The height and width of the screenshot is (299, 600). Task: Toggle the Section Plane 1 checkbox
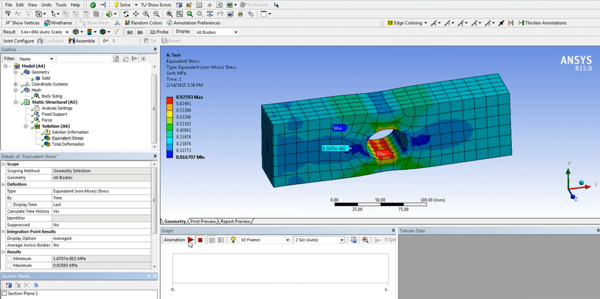[x=4, y=294]
